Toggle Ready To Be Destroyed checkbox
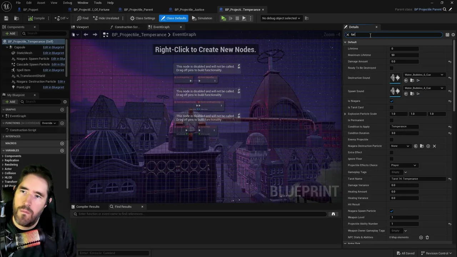Screen dimensions: 457x257 tap(392, 68)
